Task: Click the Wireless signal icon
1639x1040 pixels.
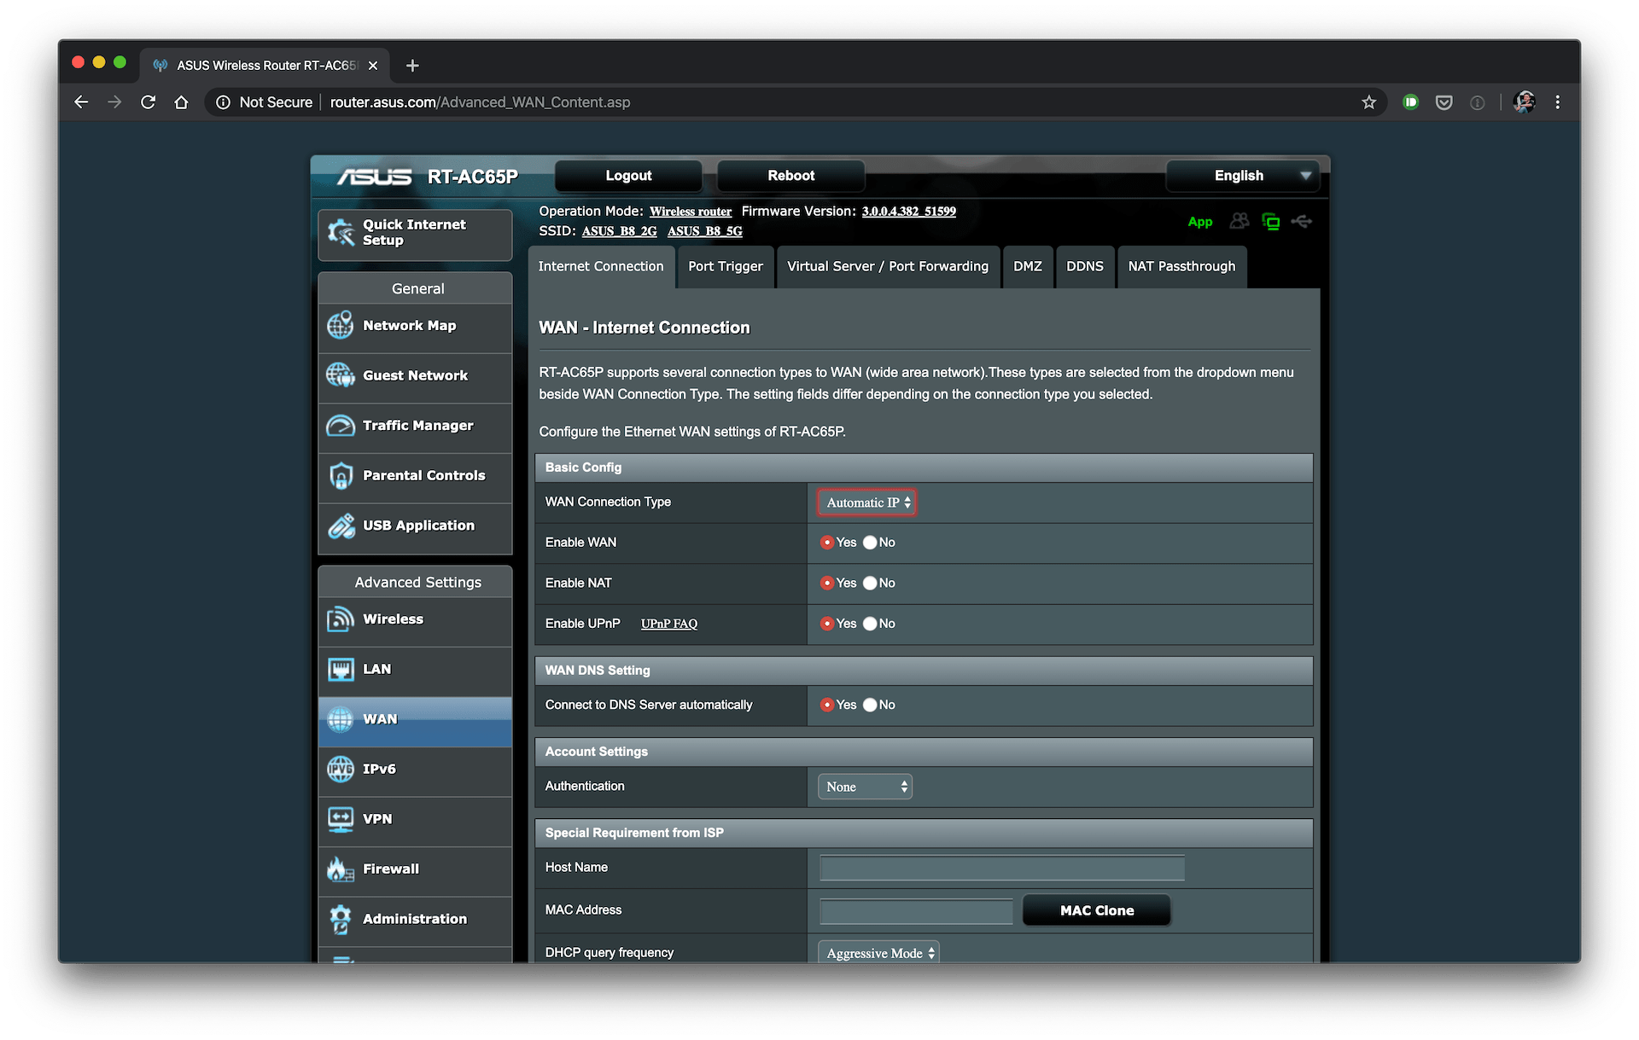Action: (x=341, y=619)
